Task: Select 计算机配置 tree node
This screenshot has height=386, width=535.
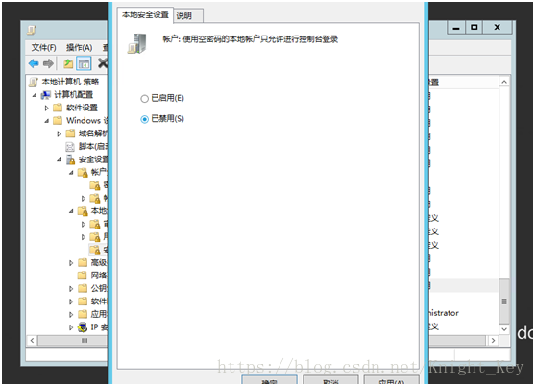Action: tap(74, 94)
